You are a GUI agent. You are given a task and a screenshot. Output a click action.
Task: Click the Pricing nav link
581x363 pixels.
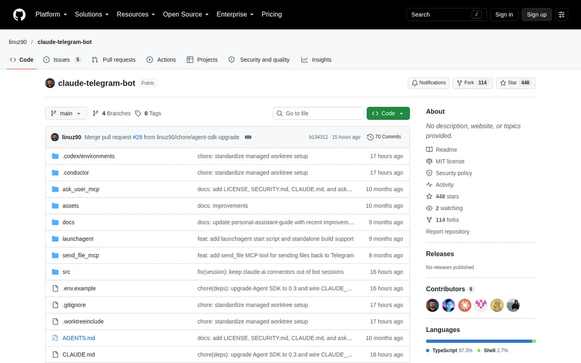click(272, 15)
